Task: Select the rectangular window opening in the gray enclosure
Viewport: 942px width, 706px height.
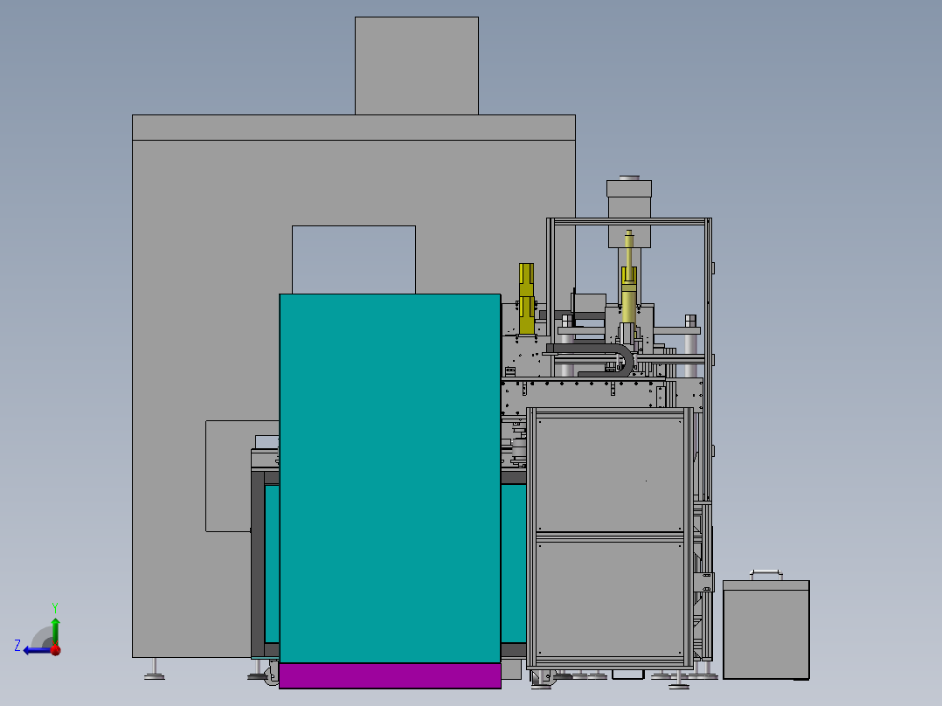Action: point(354,260)
